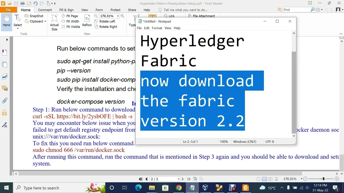344x193 pixels.
Task: Open the Attachments paperclip panel
Action: [5, 101]
